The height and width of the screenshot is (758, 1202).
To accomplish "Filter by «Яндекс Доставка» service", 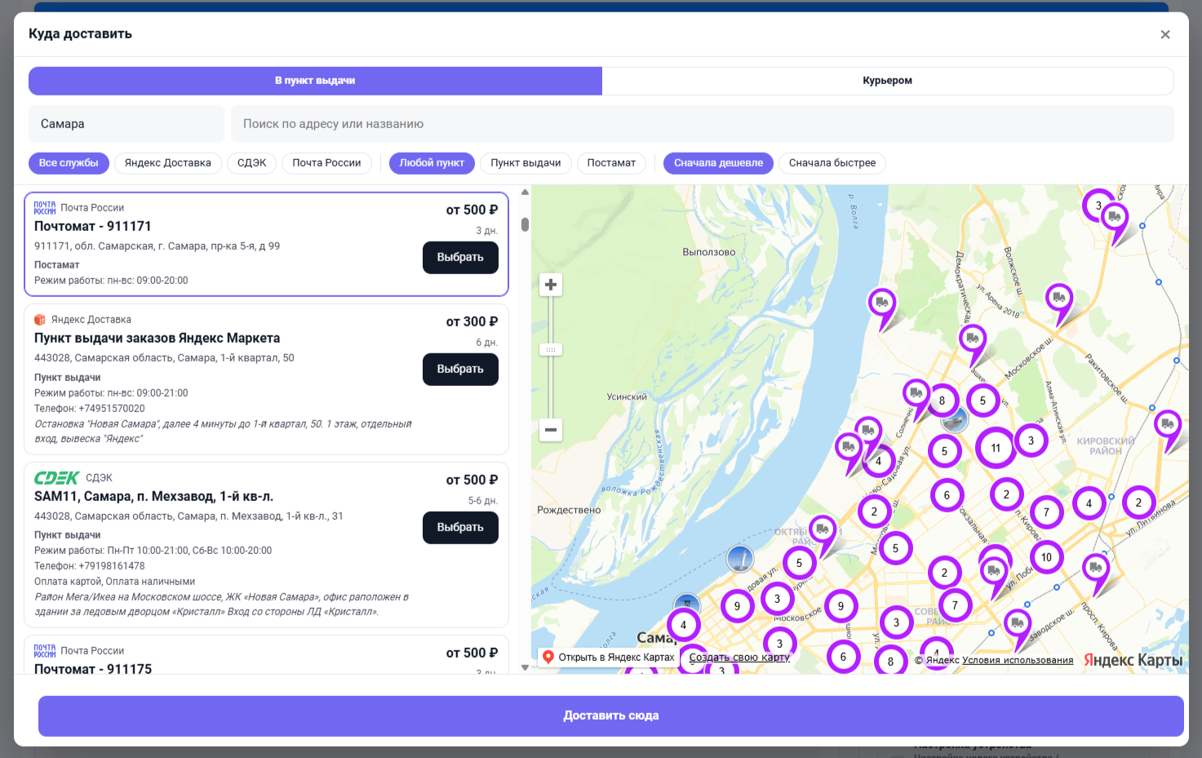I will coord(168,163).
